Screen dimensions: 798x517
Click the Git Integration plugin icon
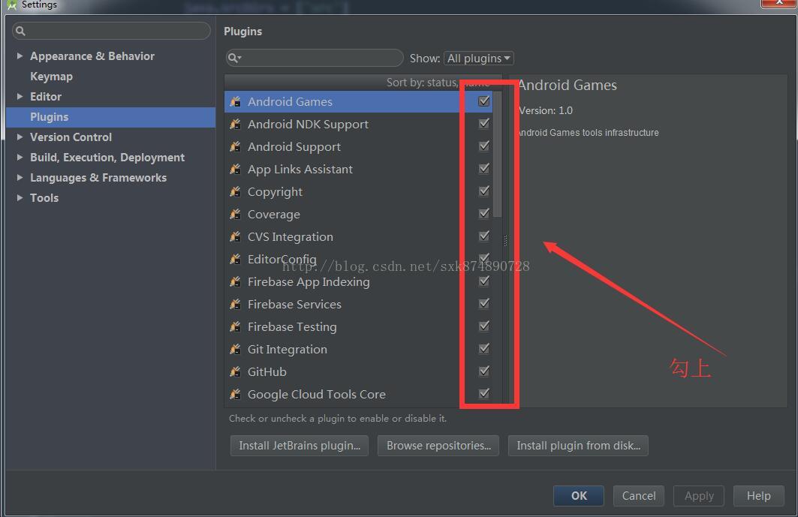click(x=235, y=349)
